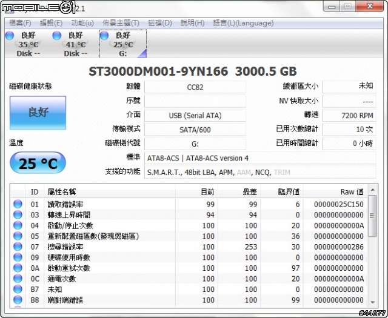388x318 pixels.
Task: Open the 編輯(E) menu
Action: [x=51, y=23]
